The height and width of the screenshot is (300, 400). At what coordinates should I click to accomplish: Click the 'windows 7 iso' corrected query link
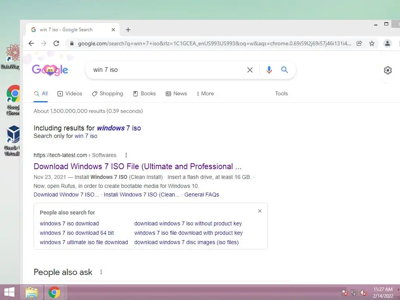pos(119,128)
